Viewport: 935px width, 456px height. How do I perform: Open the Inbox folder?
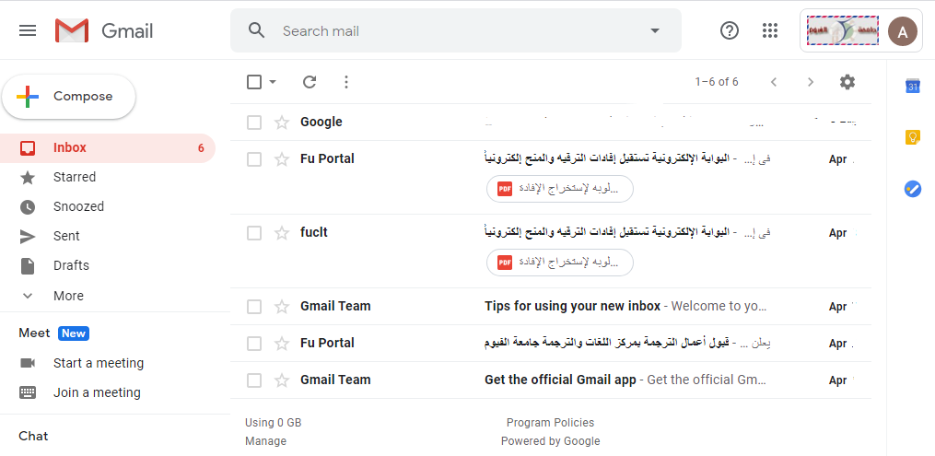click(108, 147)
